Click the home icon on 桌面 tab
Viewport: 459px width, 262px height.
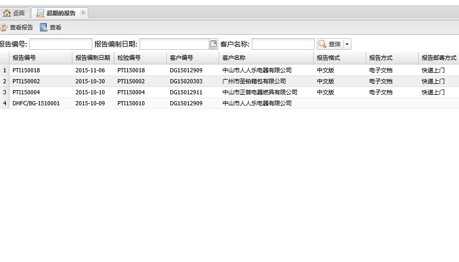(x=7, y=13)
